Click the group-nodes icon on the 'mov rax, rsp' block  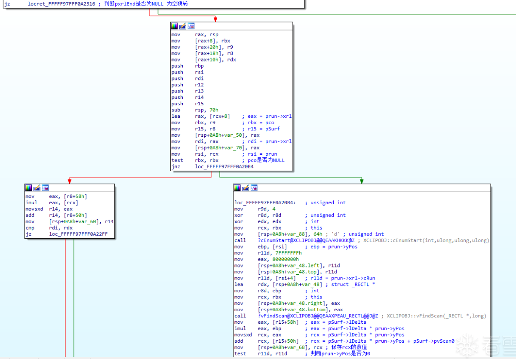pos(191,26)
